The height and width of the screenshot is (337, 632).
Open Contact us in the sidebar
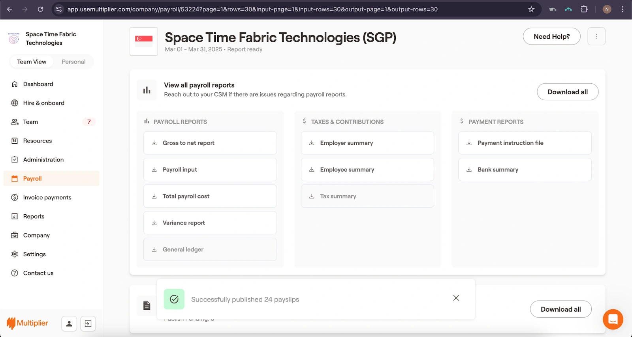pos(51,273)
